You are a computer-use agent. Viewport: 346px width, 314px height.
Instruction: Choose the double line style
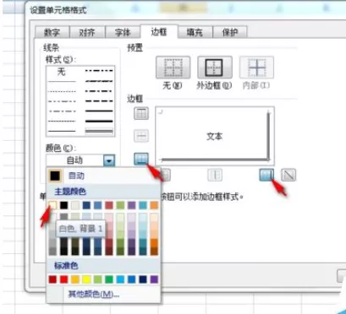[x=99, y=131]
